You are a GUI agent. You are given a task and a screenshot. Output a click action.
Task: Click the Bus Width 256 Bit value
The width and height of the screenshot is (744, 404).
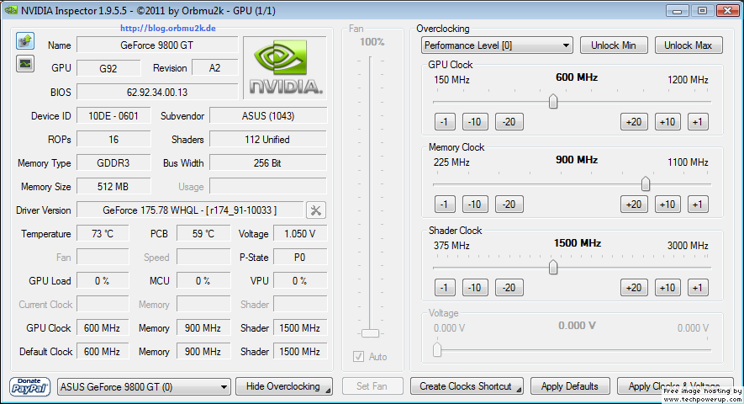(268, 163)
